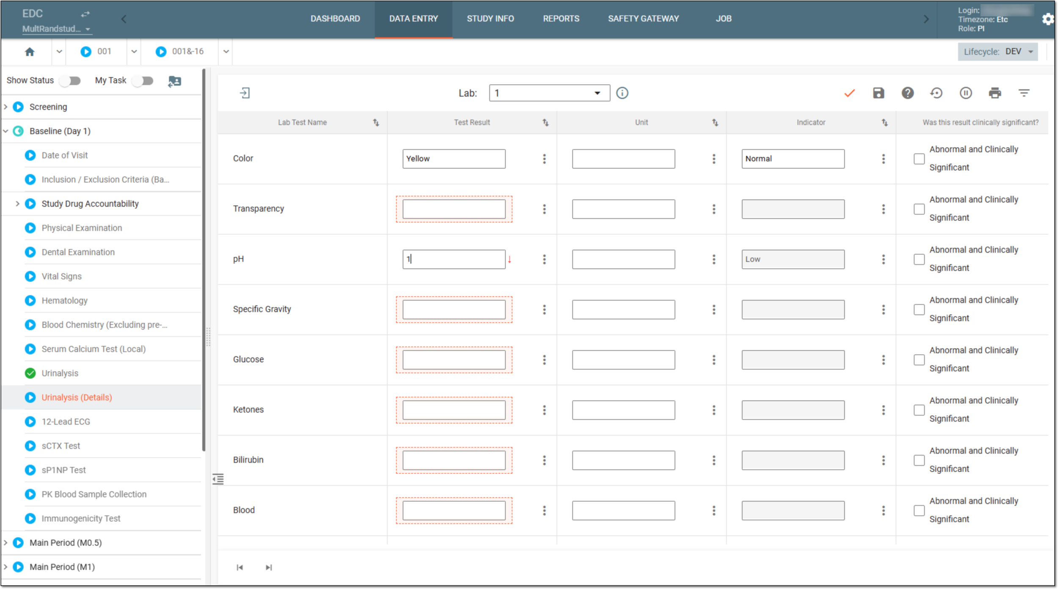Open the Vital Signs form
This screenshot has height=589, width=1058.
[61, 277]
